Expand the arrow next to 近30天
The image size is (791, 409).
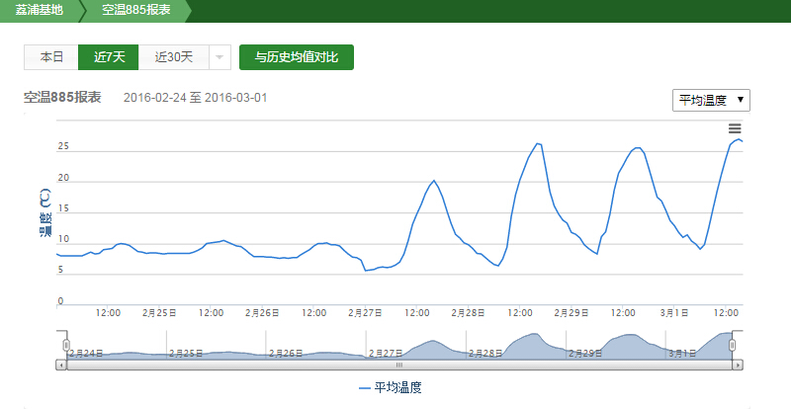pyautogui.click(x=220, y=57)
